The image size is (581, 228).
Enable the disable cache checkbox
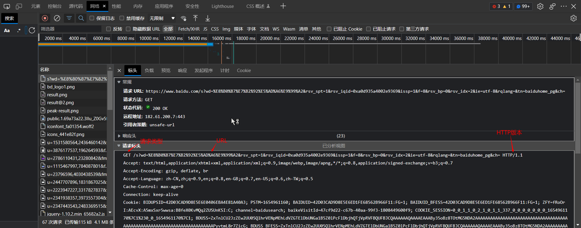tap(122, 18)
